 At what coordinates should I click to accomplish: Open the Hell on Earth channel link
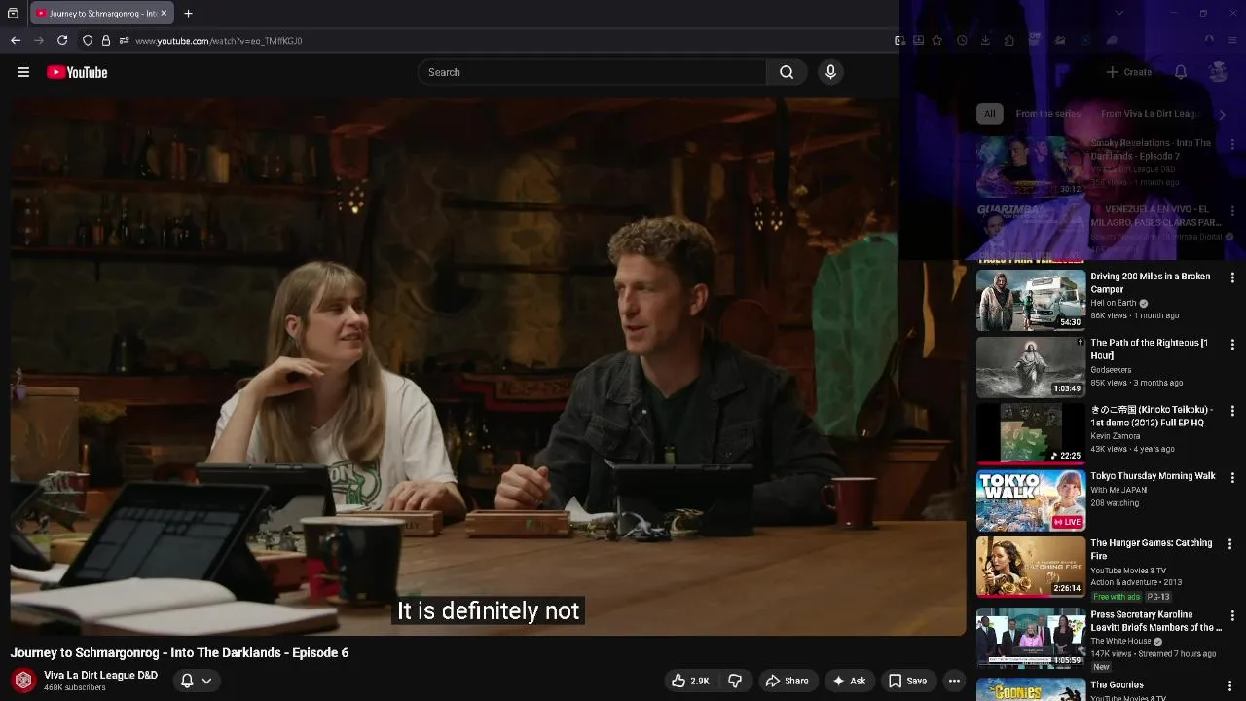[x=1114, y=303]
